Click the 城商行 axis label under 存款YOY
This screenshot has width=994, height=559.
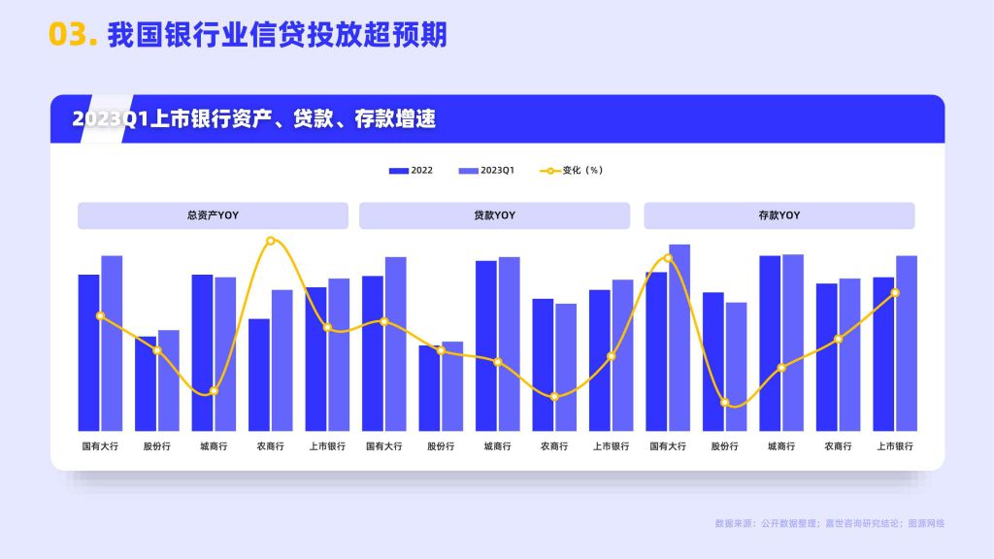(781, 446)
